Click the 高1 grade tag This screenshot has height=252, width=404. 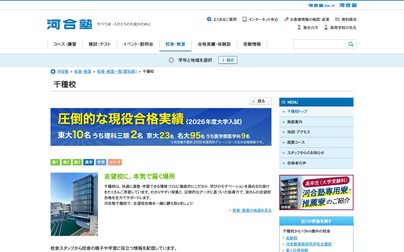click(x=55, y=162)
